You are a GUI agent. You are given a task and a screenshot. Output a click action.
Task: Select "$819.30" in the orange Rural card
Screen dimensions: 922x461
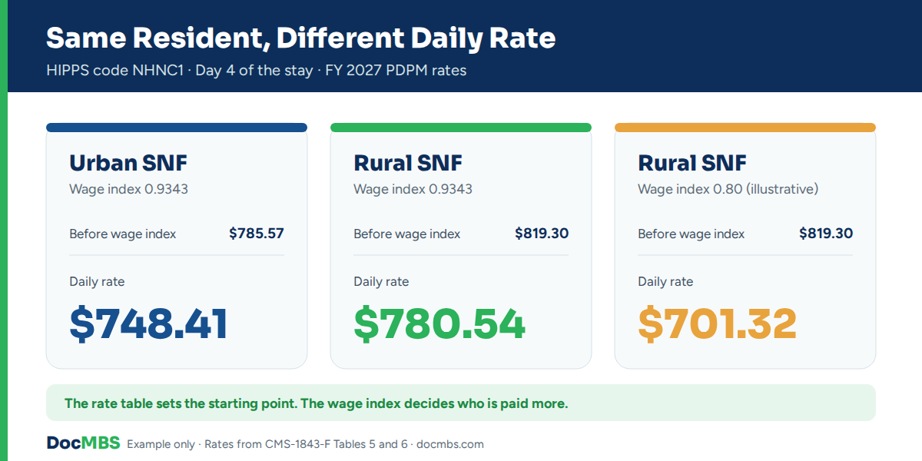826,234
